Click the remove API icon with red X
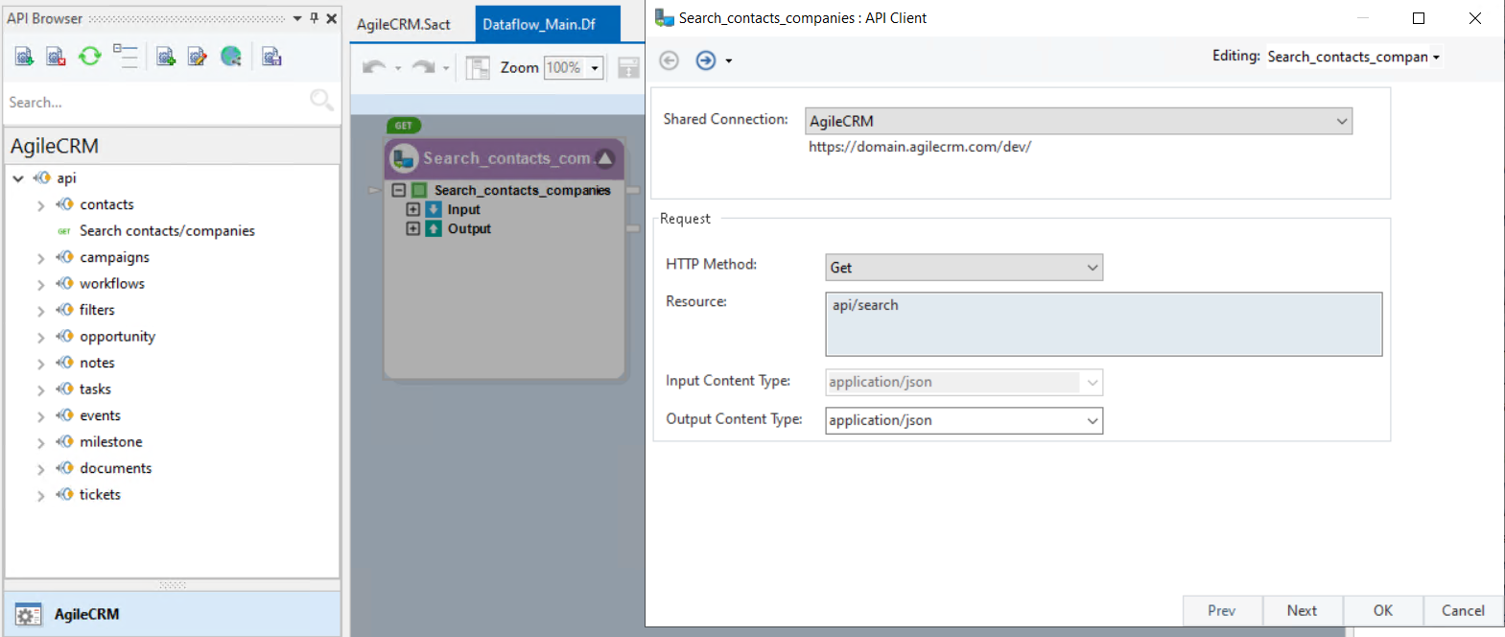The height and width of the screenshot is (637, 1505). tap(57, 57)
